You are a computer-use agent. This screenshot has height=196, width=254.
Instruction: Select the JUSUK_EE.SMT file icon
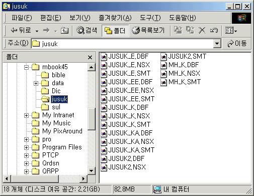pyautogui.click(x=104, y=99)
